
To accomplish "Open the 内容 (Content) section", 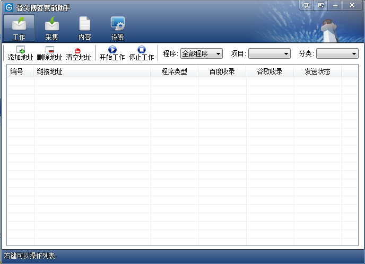I will click(85, 29).
